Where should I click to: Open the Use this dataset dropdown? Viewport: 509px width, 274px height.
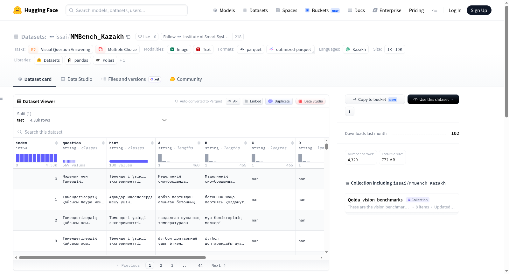(x=433, y=99)
